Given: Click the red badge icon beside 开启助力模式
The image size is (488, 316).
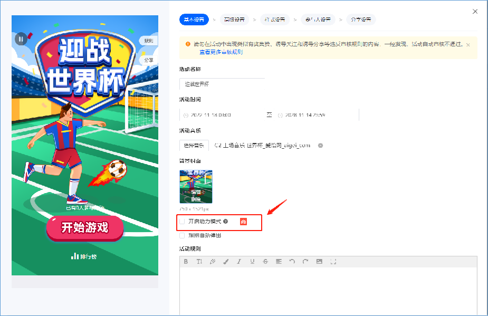Looking at the screenshot, I should point(243,222).
